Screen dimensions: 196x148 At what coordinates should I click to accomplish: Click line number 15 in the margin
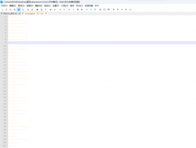click(x=5, y=62)
